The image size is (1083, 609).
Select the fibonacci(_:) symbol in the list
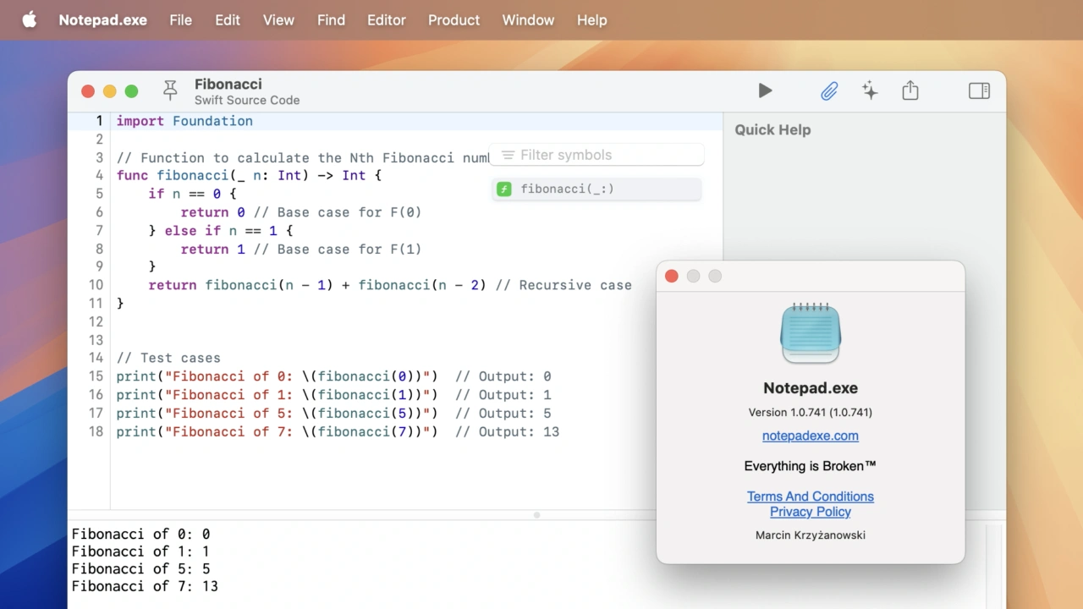pyautogui.click(x=568, y=189)
